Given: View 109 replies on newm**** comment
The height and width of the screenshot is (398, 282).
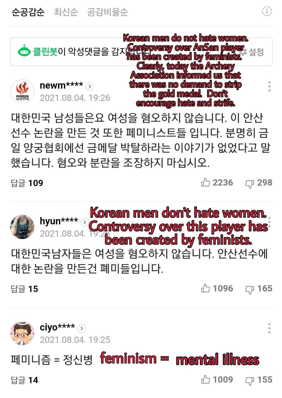Looking at the screenshot, I should pyautogui.click(x=27, y=183).
